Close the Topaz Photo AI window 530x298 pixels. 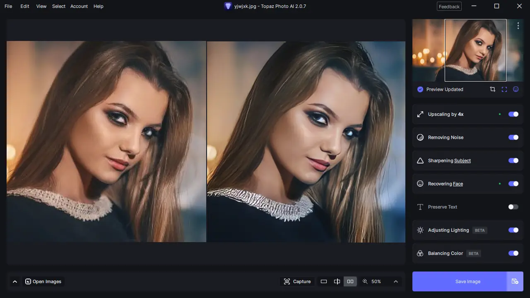(x=519, y=6)
